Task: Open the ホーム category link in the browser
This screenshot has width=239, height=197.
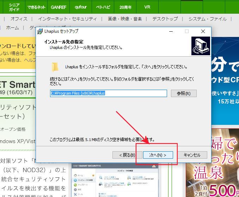Action: point(12,28)
